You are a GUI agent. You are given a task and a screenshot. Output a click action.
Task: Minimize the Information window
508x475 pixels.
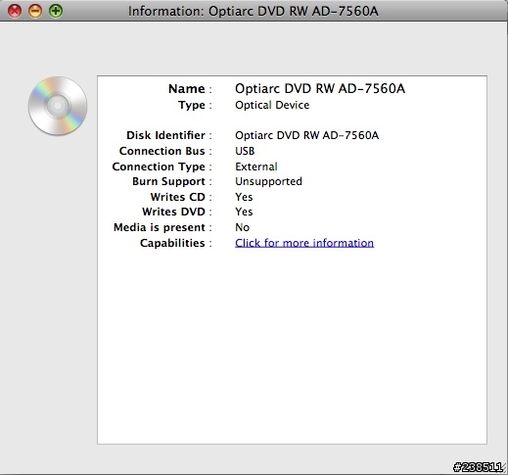(35, 11)
